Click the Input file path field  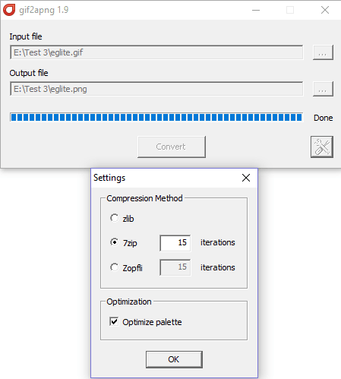click(x=156, y=52)
